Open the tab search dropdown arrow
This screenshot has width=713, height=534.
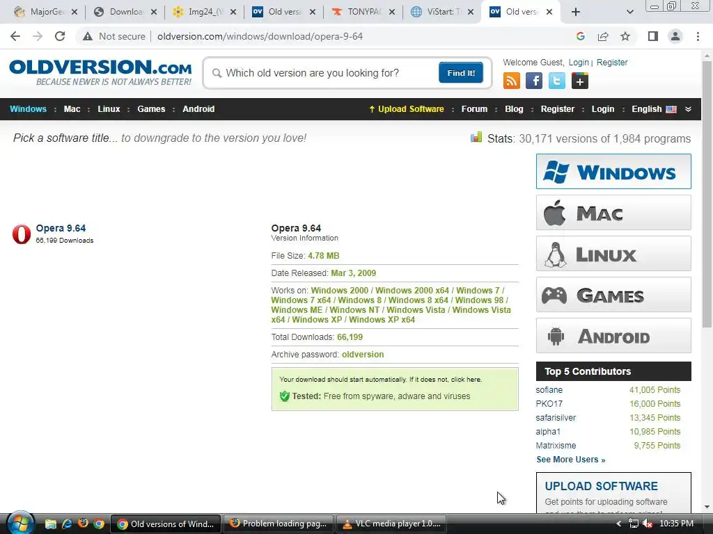point(629,12)
